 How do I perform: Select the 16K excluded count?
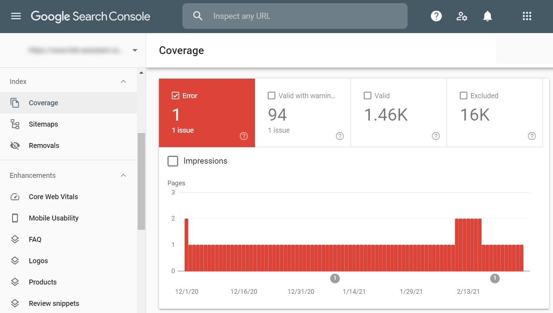(475, 115)
